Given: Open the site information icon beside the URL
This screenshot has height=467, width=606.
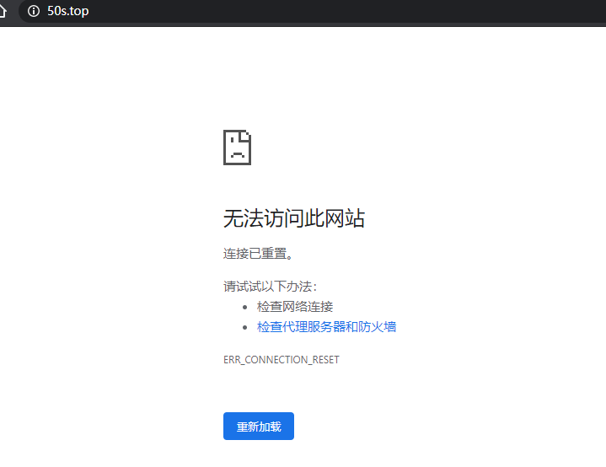Looking at the screenshot, I should coord(34,11).
